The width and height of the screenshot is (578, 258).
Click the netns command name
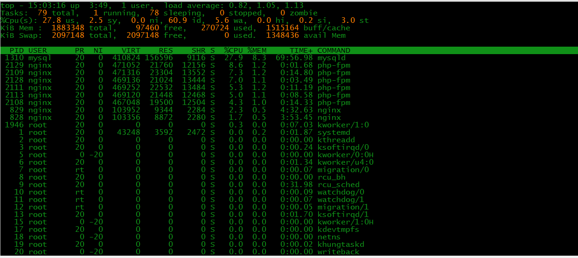click(x=329, y=237)
